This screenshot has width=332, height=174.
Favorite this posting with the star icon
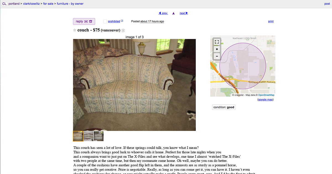point(74,30)
